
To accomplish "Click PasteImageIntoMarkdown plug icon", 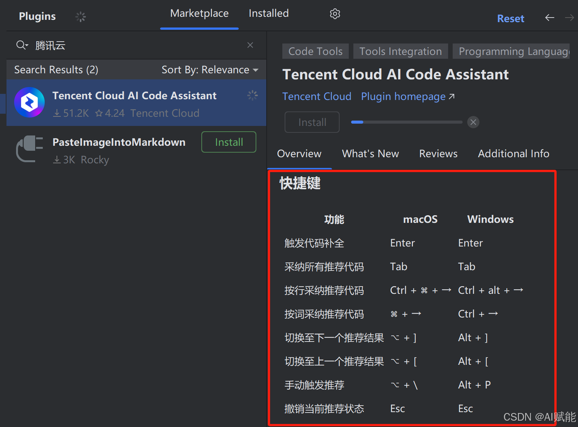I will click(29, 149).
